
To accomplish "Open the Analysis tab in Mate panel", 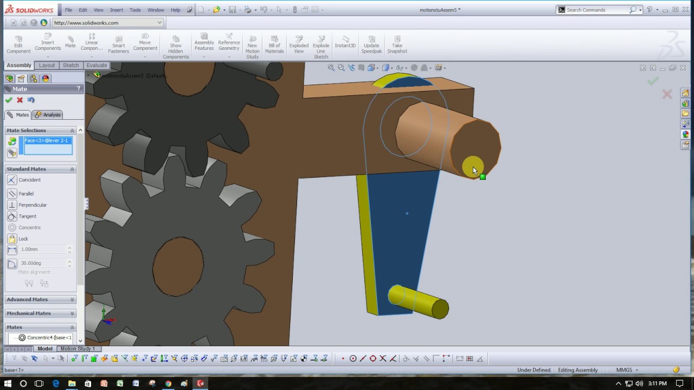I will [x=48, y=115].
